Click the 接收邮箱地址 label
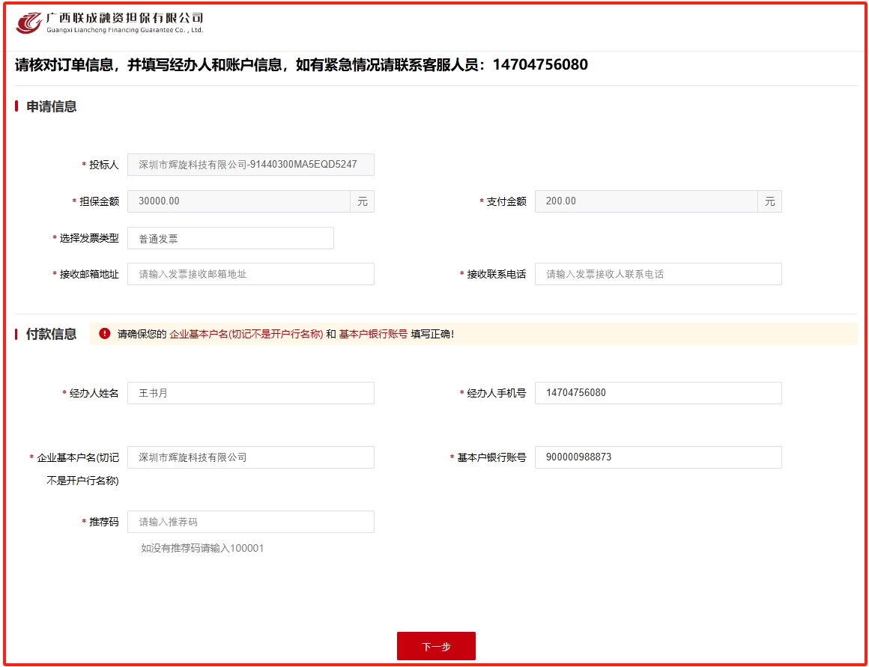 coord(89,274)
